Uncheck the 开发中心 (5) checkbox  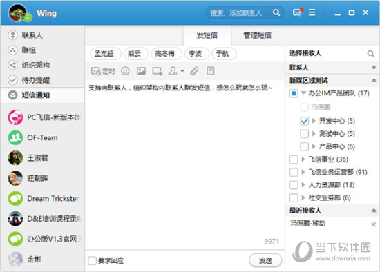305,121
